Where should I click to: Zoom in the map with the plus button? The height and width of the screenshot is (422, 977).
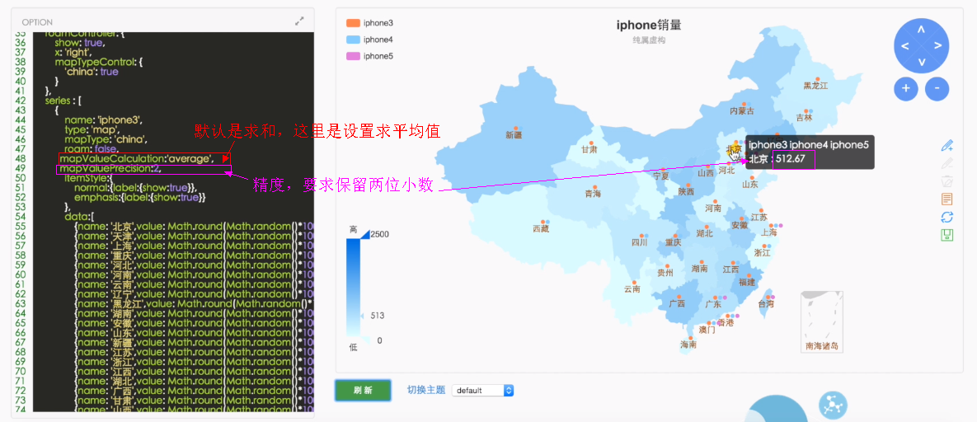[x=906, y=88]
